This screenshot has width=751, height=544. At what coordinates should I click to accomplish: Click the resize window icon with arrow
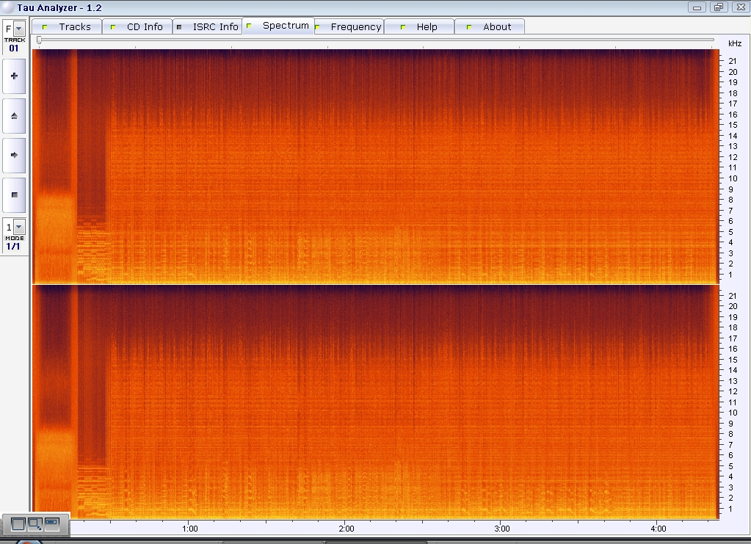pyautogui.click(x=35, y=524)
